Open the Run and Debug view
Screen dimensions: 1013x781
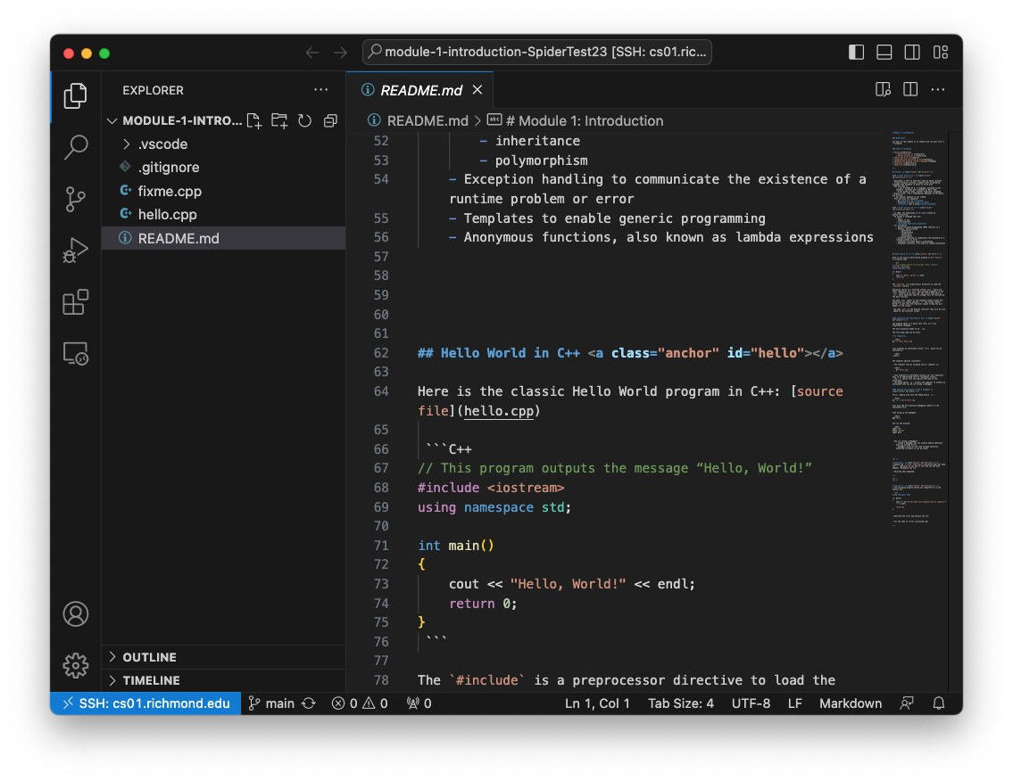point(76,251)
